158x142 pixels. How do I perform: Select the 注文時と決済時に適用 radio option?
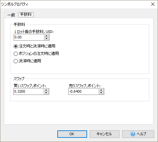(16, 46)
